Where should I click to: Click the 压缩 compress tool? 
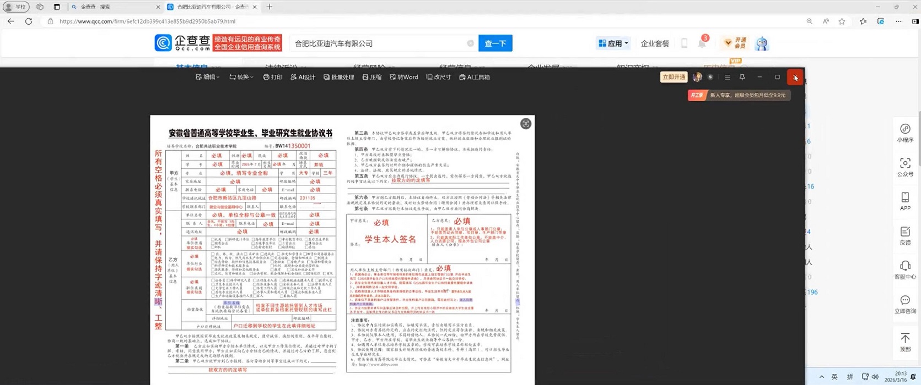coord(372,78)
